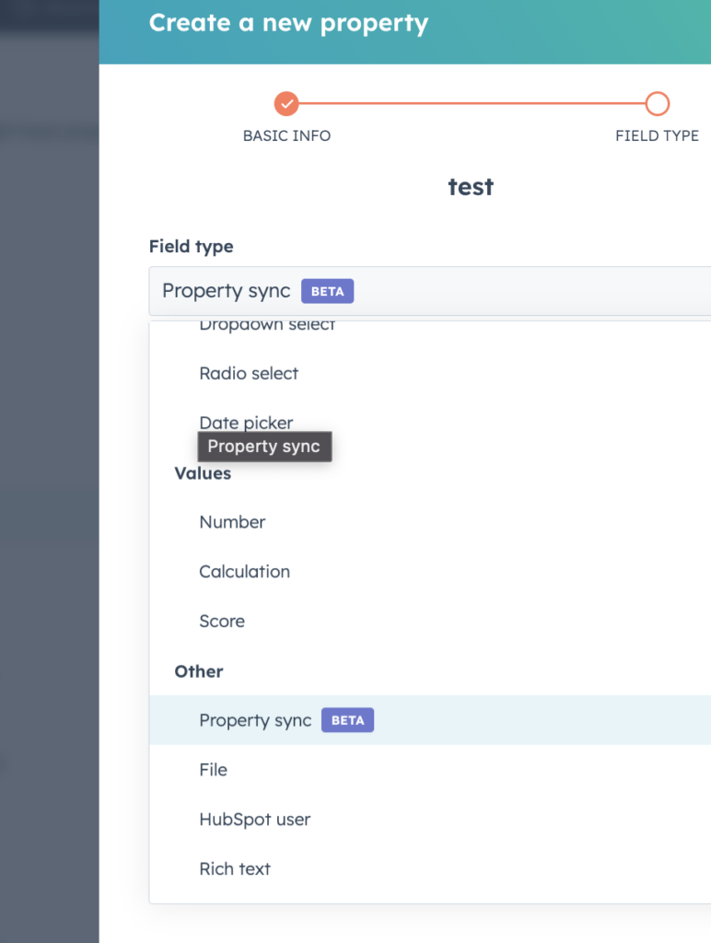
Task: Select the File field type
Action: point(213,770)
